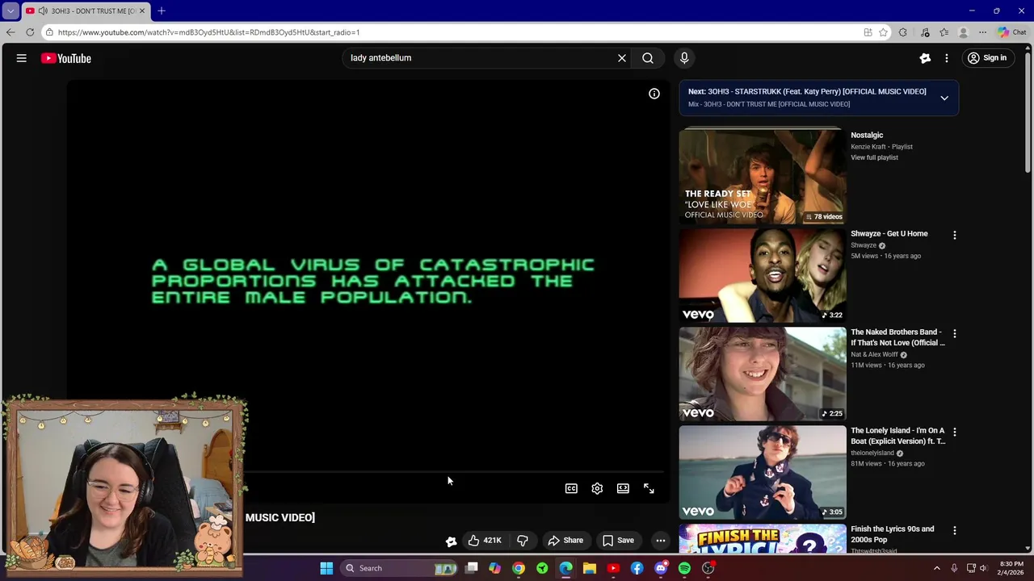This screenshot has width=1034, height=581.
Task: Share the 3OH!3 video
Action: tap(565, 541)
